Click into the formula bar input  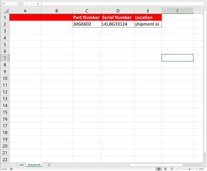pos(123,3)
